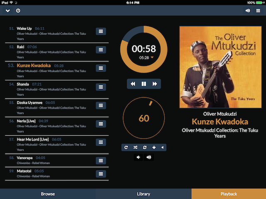Image resolution: width=266 pixels, height=199 pixels.
Task: Decrease volume with the low speaker button
Action: pyautogui.click(x=138, y=157)
